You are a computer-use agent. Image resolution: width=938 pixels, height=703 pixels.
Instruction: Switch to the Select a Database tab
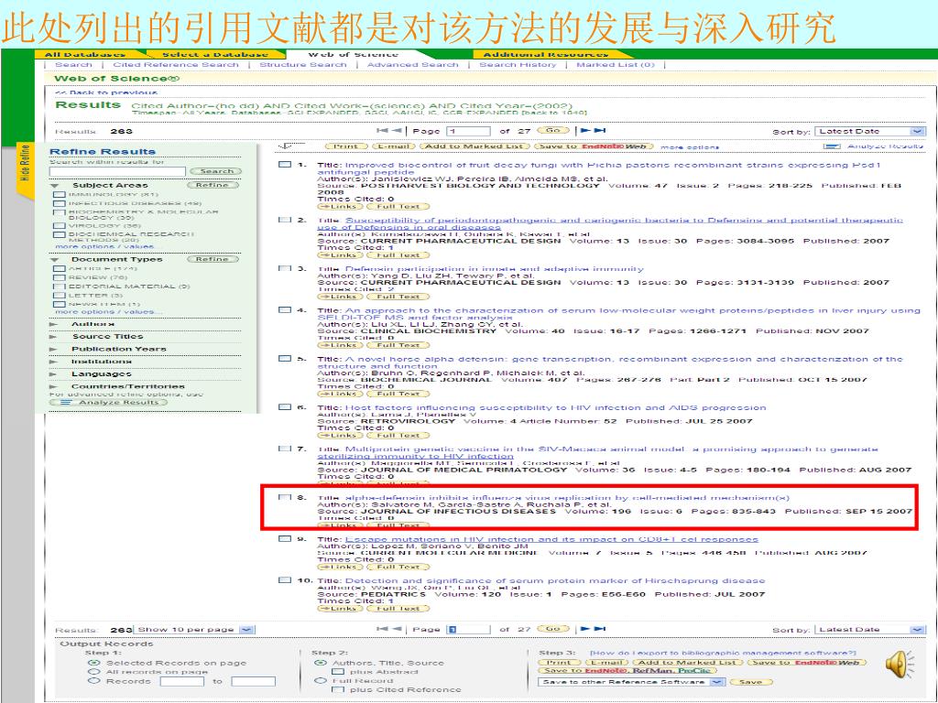[214, 54]
